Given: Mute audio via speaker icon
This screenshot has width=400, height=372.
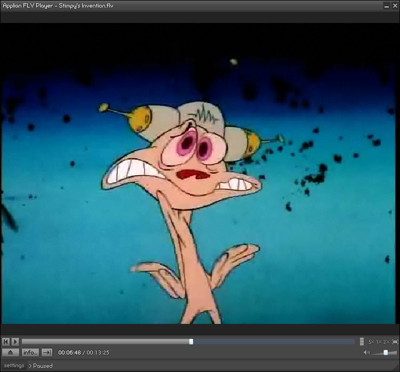Looking at the screenshot, I should (366, 352).
